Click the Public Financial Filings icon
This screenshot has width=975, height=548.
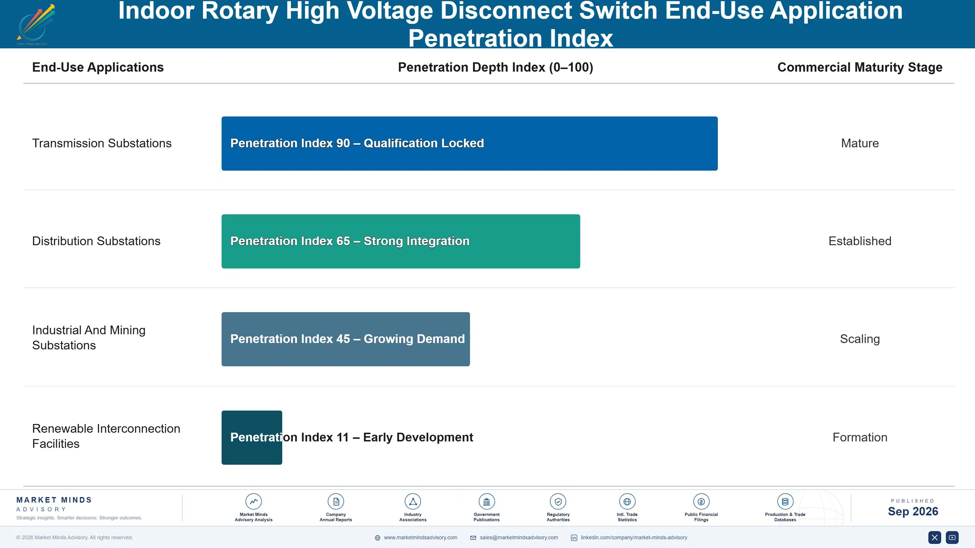pyautogui.click(x=701, y=501)
